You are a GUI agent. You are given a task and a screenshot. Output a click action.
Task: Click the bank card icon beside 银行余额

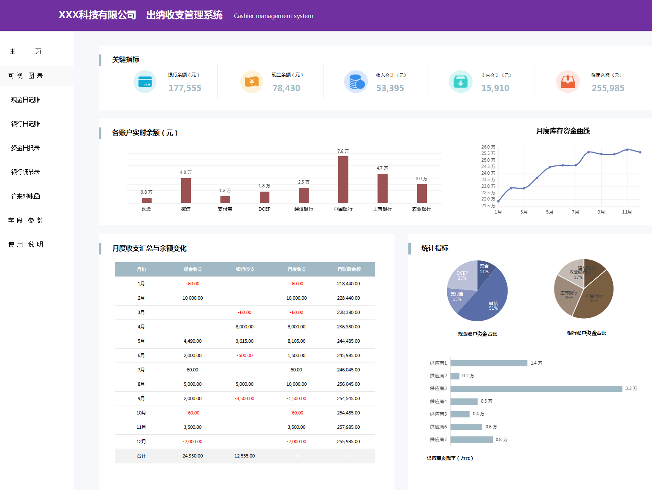[x=145, y=81]
